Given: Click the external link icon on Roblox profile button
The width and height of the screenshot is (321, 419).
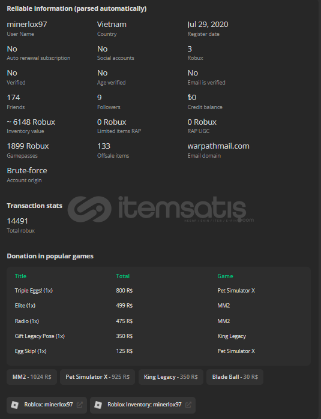Looking at the screenshot, I should (79, 405).
